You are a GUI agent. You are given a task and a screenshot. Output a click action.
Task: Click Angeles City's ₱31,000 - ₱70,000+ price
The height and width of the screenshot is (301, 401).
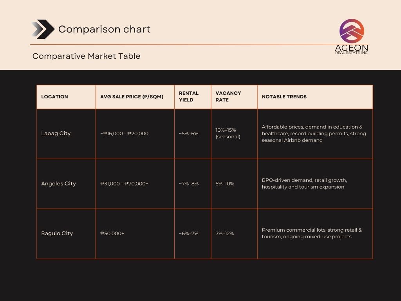click(124, 183)
